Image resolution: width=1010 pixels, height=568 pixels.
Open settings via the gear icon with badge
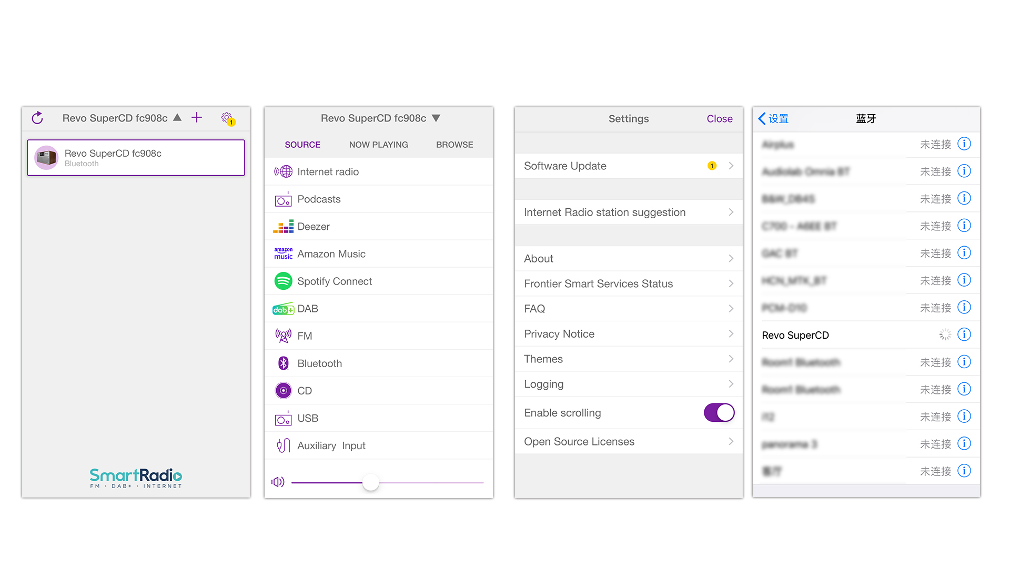tap(227, 118)
